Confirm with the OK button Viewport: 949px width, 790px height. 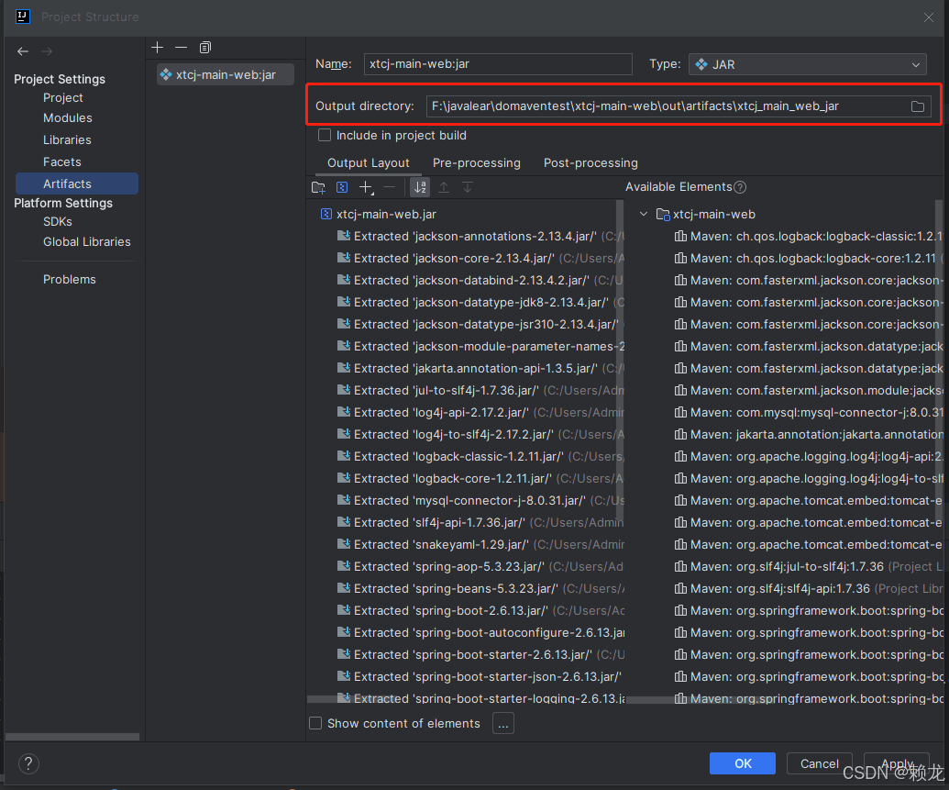click(x=743, y=763)
